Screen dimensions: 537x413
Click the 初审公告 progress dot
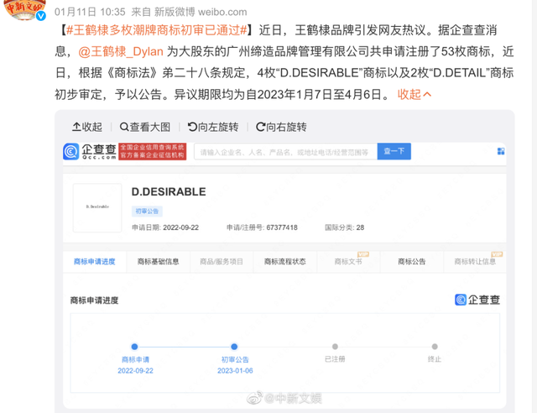tap(234, 347)
